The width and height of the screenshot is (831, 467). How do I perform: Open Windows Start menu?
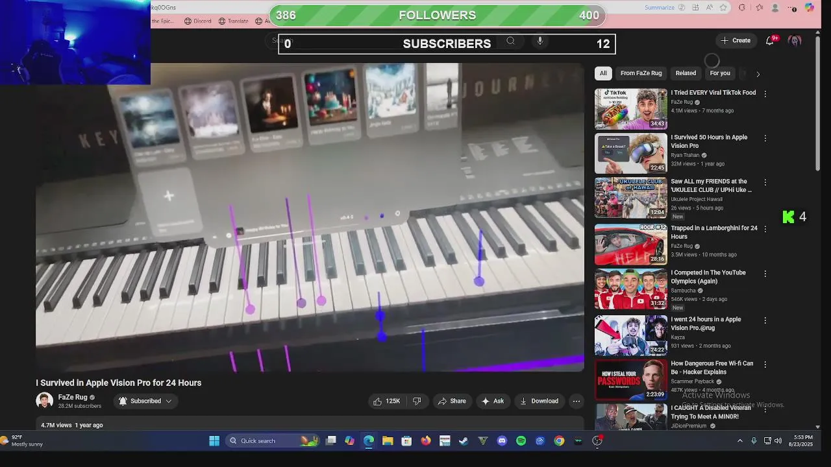tap(214, 441)
